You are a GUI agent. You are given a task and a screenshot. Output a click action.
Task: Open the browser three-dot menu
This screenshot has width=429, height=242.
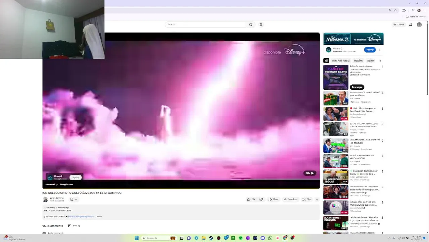click(x=425, y=10)
